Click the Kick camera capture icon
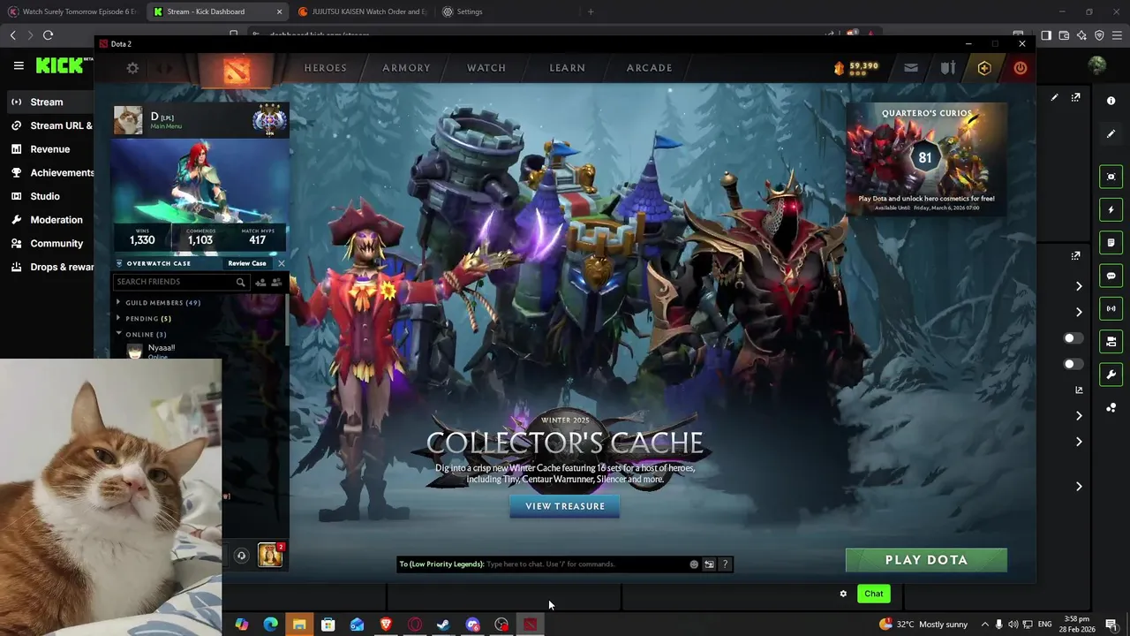Screen dimensions: 1130x636 coord(1111,177)
